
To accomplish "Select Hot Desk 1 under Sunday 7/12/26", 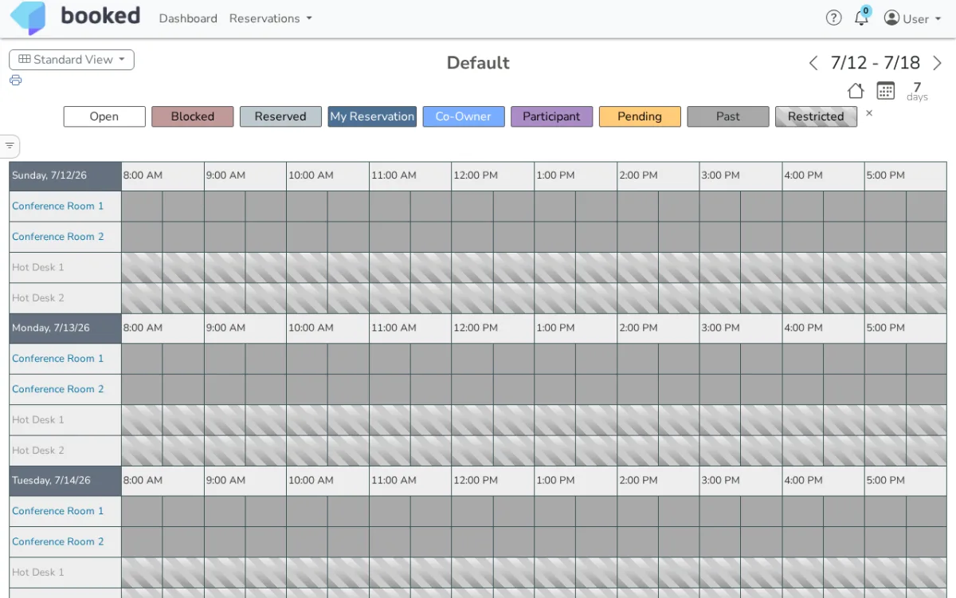I will pos(38,267).
